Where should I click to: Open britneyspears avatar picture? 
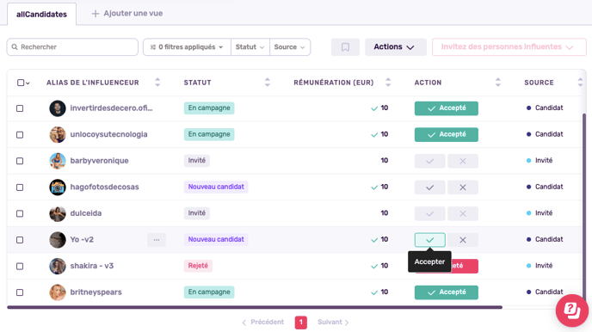[58, 292]
